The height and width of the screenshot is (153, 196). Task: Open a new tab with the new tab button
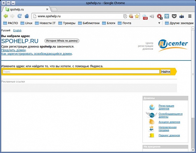pyautogui.click(x=54, y=9)
